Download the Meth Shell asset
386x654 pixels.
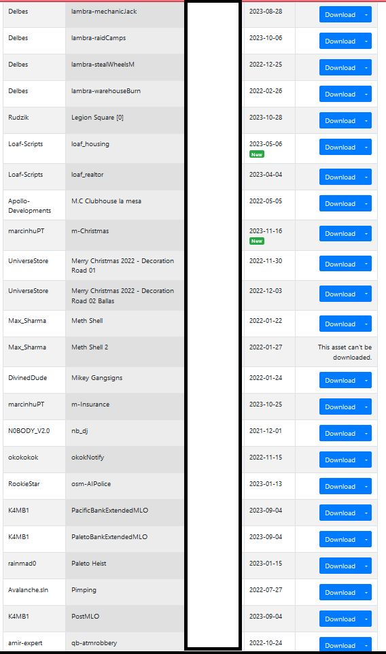(340, 324)
